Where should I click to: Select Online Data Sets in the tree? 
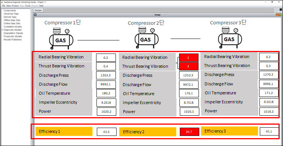[12, 24]
